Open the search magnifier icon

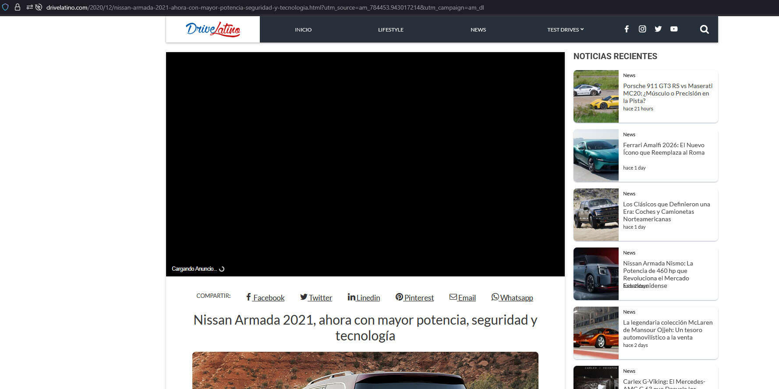[705, 29]
